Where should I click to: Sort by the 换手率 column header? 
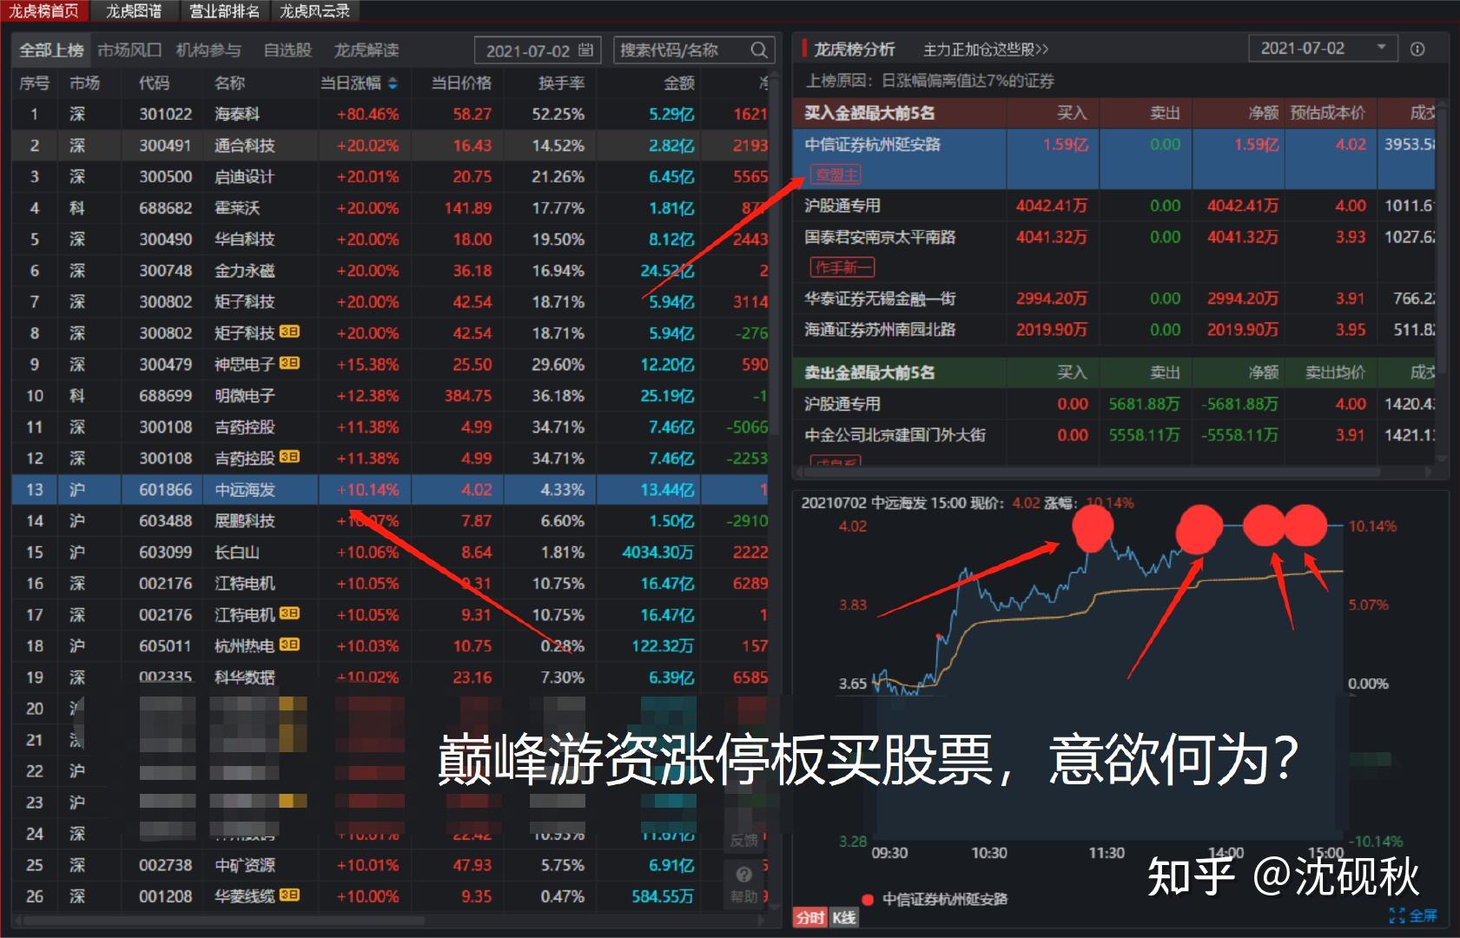coord(561,83)
